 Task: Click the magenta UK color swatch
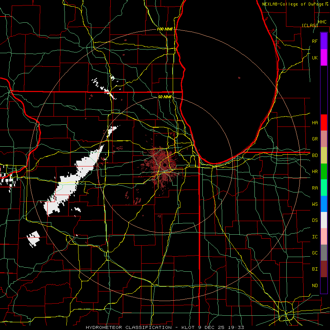[x=324, y=58]
